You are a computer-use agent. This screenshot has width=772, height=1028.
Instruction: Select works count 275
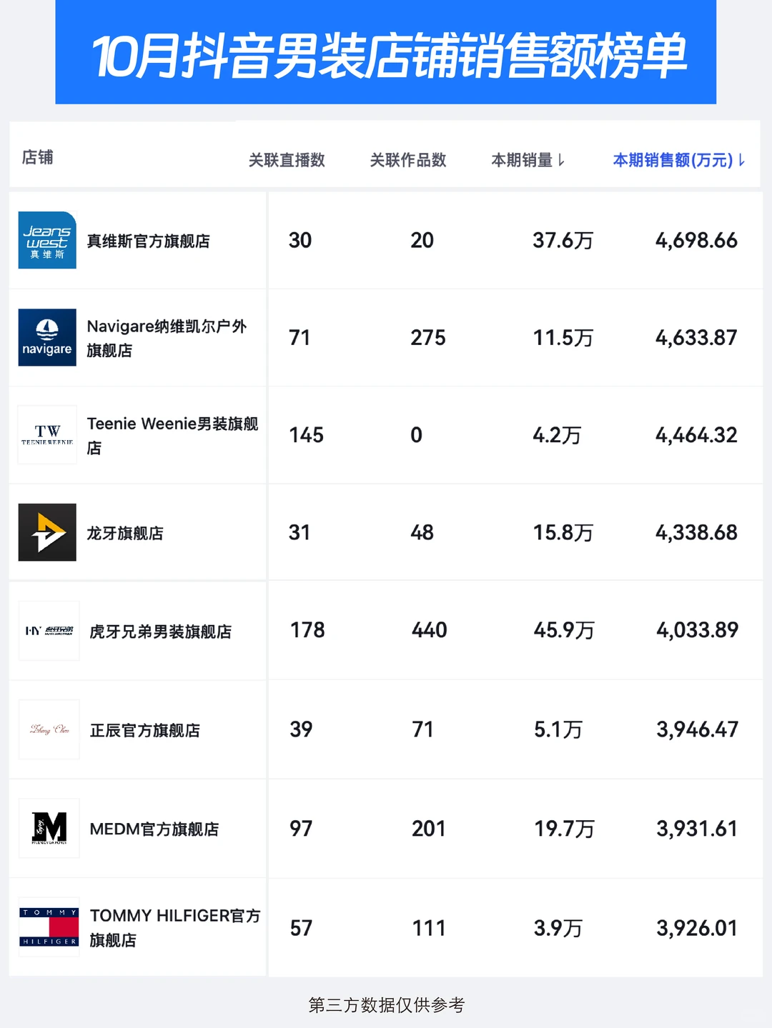click(428, 338)
